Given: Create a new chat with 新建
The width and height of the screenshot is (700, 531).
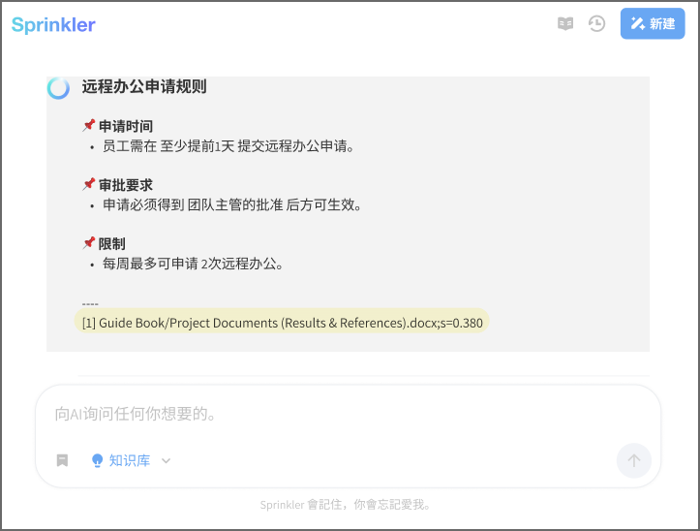Looking at the screenshot, I should [x=653, y=23].
